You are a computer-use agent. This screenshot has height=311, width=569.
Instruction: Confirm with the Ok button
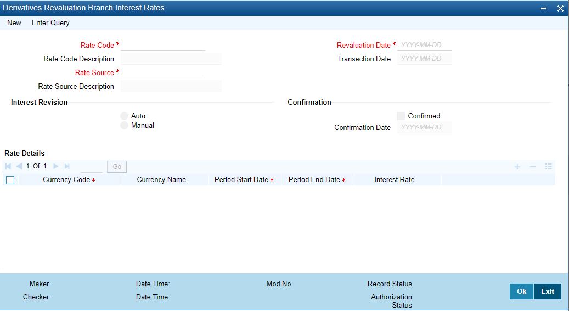521,291
